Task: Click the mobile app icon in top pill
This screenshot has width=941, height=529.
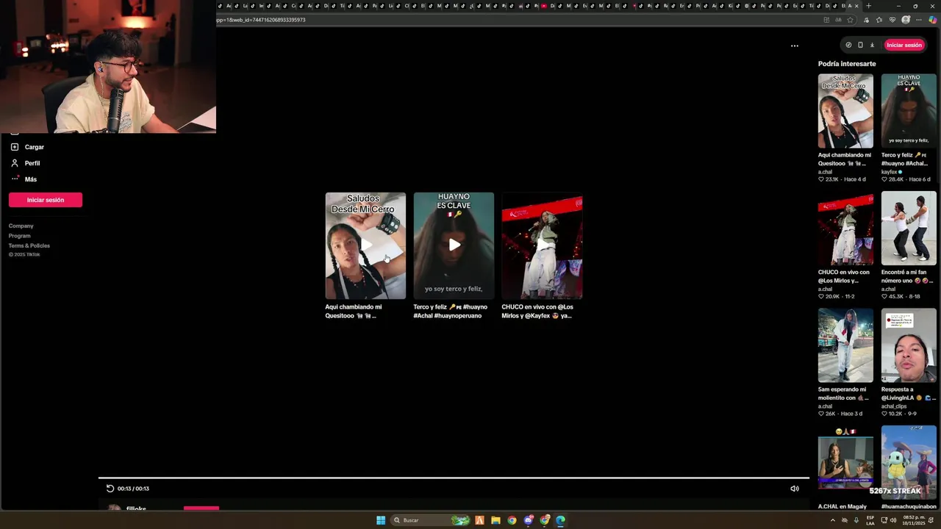Action: tap(860, 45)
